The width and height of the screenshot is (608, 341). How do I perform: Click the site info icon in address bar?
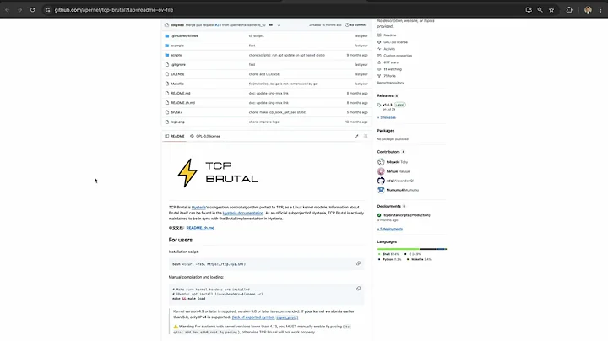click(x=47, y=9)
